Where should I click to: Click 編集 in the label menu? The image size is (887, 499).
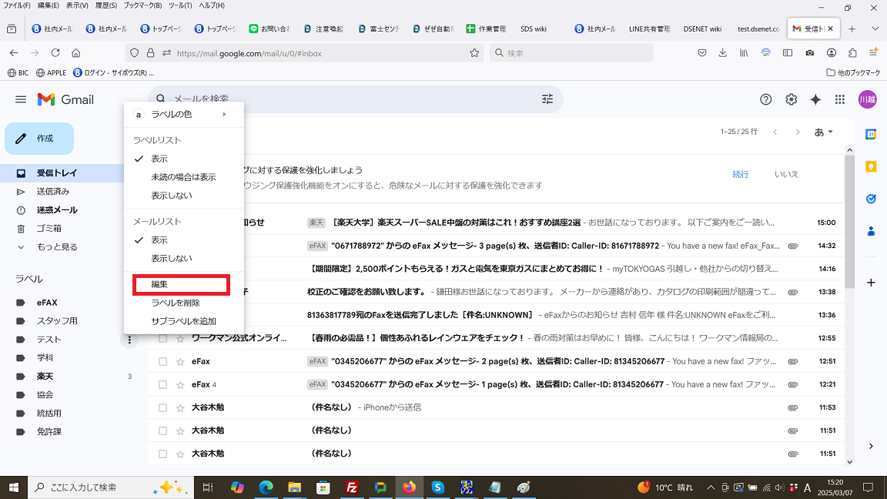[x=159, y=284]
